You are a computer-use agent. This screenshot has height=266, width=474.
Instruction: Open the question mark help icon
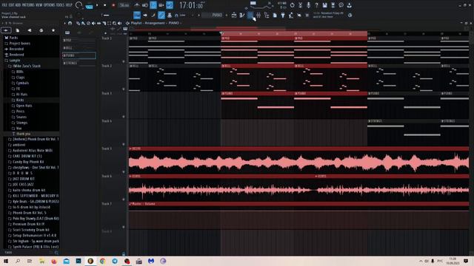click(x=316, y=5)
